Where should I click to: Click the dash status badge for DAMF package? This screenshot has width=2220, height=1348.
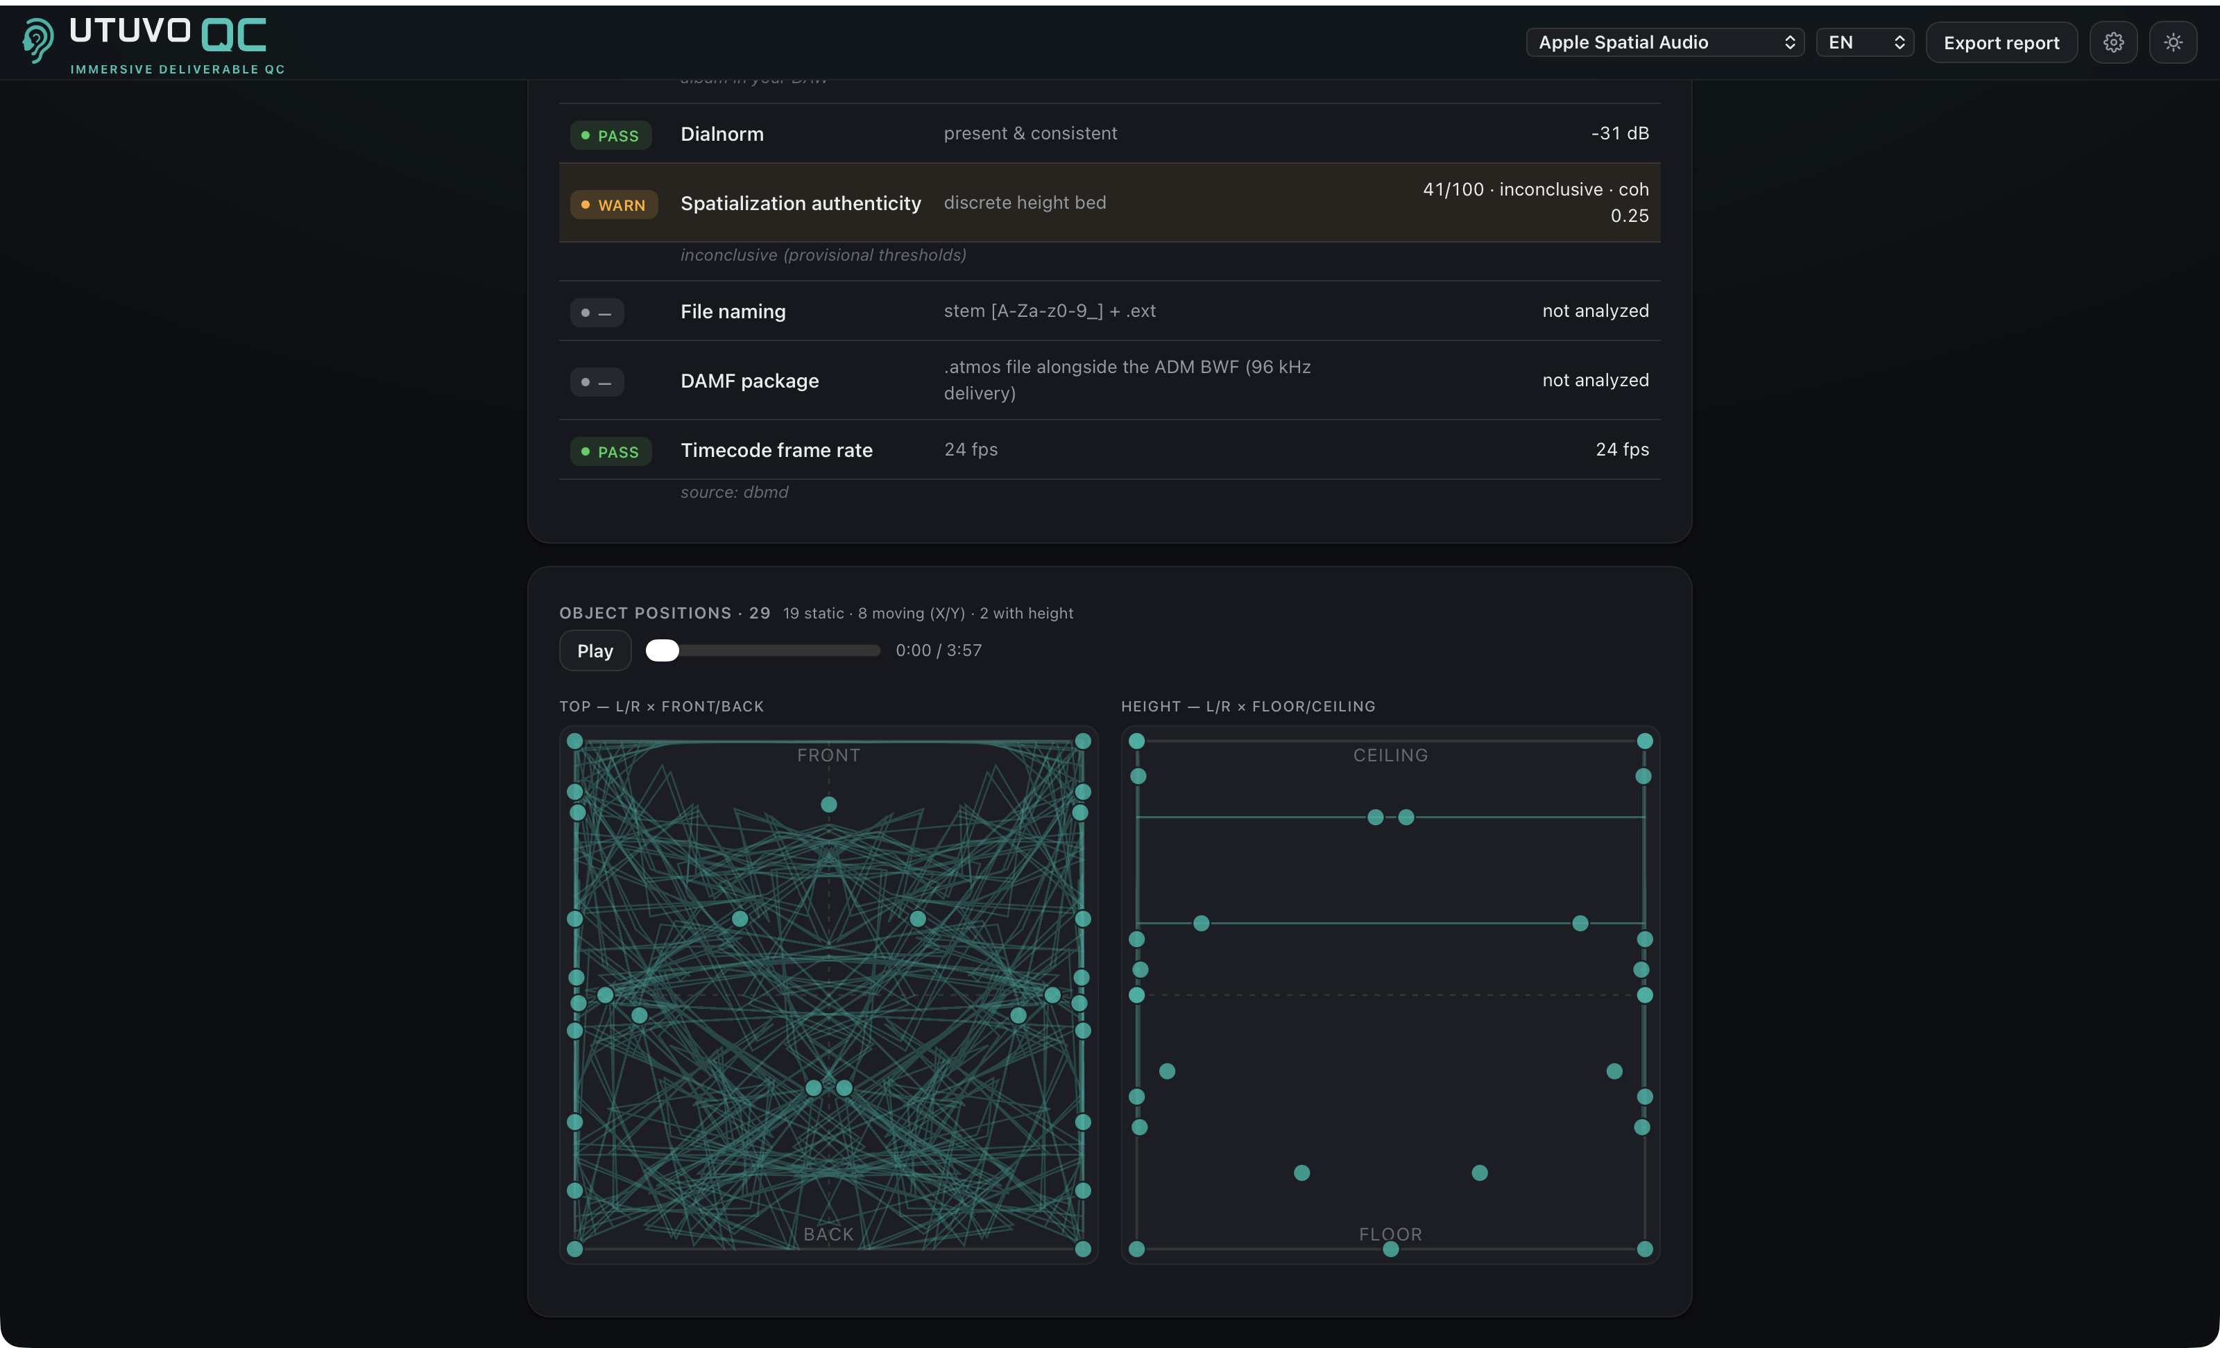point(597,382)
